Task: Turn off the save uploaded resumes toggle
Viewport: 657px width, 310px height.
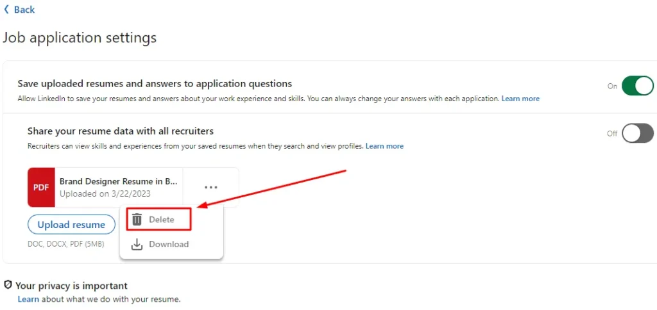Action: click(636, 86)
